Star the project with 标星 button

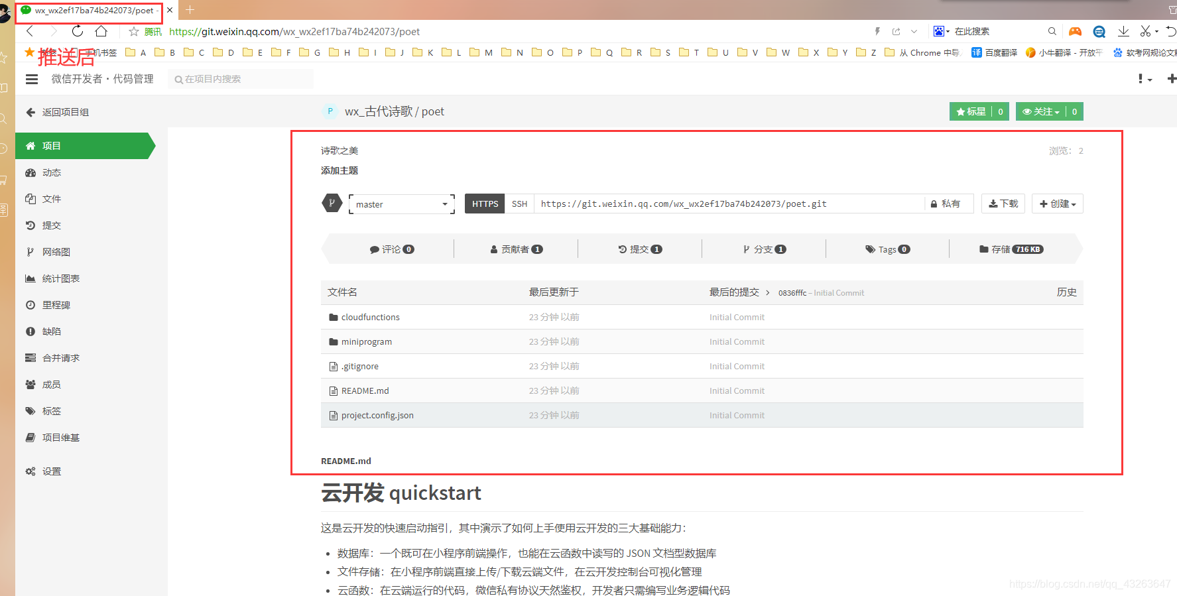(x=971, y=111)
